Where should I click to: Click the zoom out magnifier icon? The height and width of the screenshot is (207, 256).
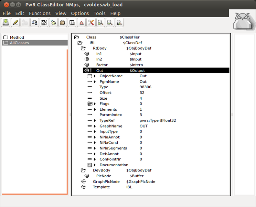(x=110, y=22)
